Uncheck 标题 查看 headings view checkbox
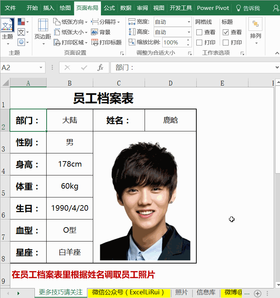280x298 pixels. click(226, 32)
